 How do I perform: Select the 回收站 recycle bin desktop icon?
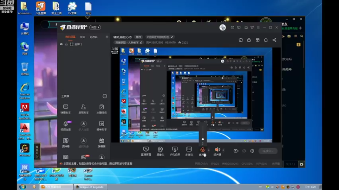pyautogui.click(x=25, y=69)
